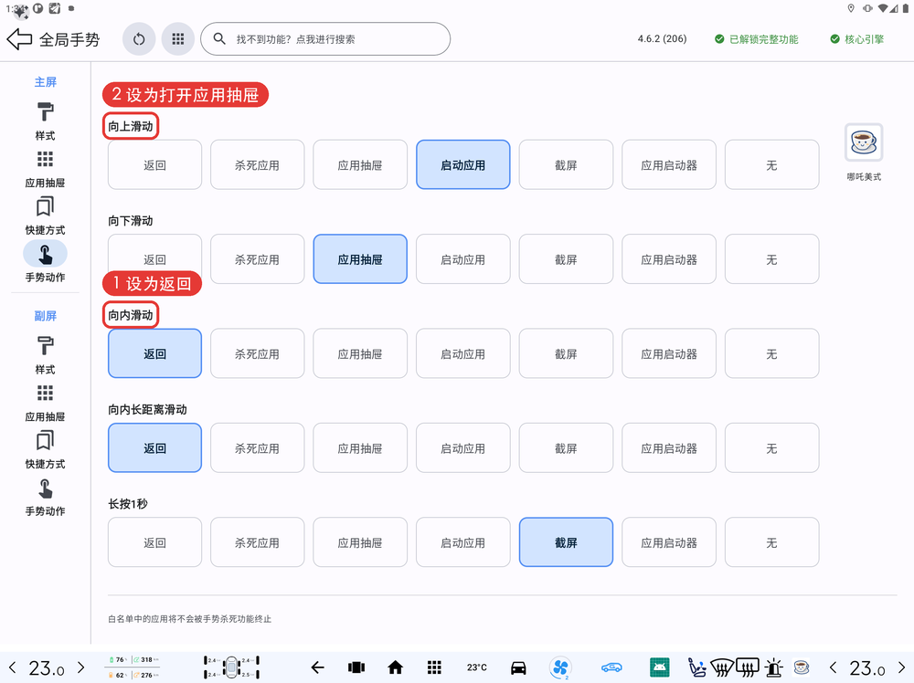Pick 启动应用 for 向内长距离滑动
Viewport: 914px width, 683px height.
pos(462,447)
